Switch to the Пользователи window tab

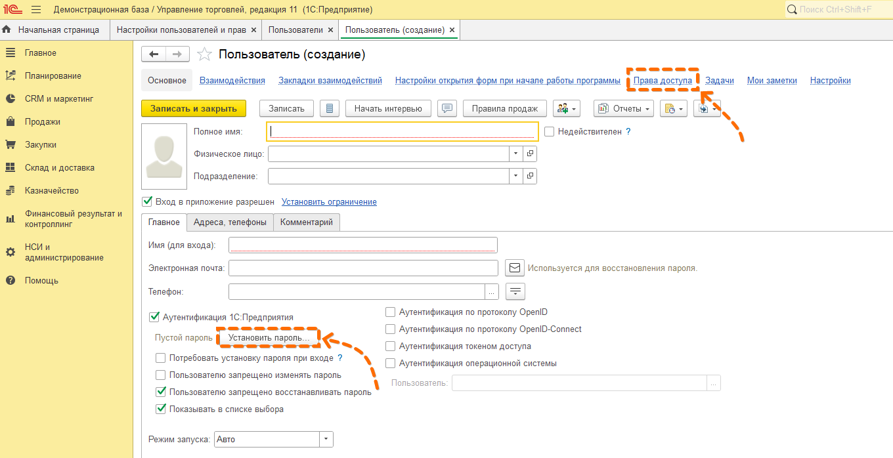click(295, 30)
